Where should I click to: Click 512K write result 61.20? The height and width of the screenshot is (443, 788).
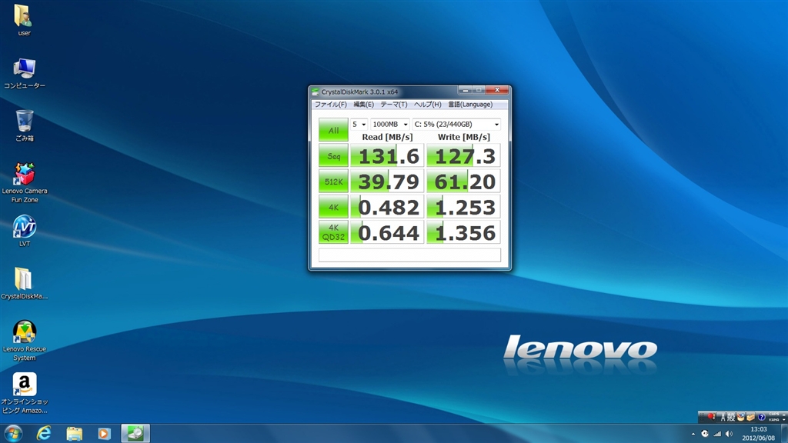click(463, 182)
